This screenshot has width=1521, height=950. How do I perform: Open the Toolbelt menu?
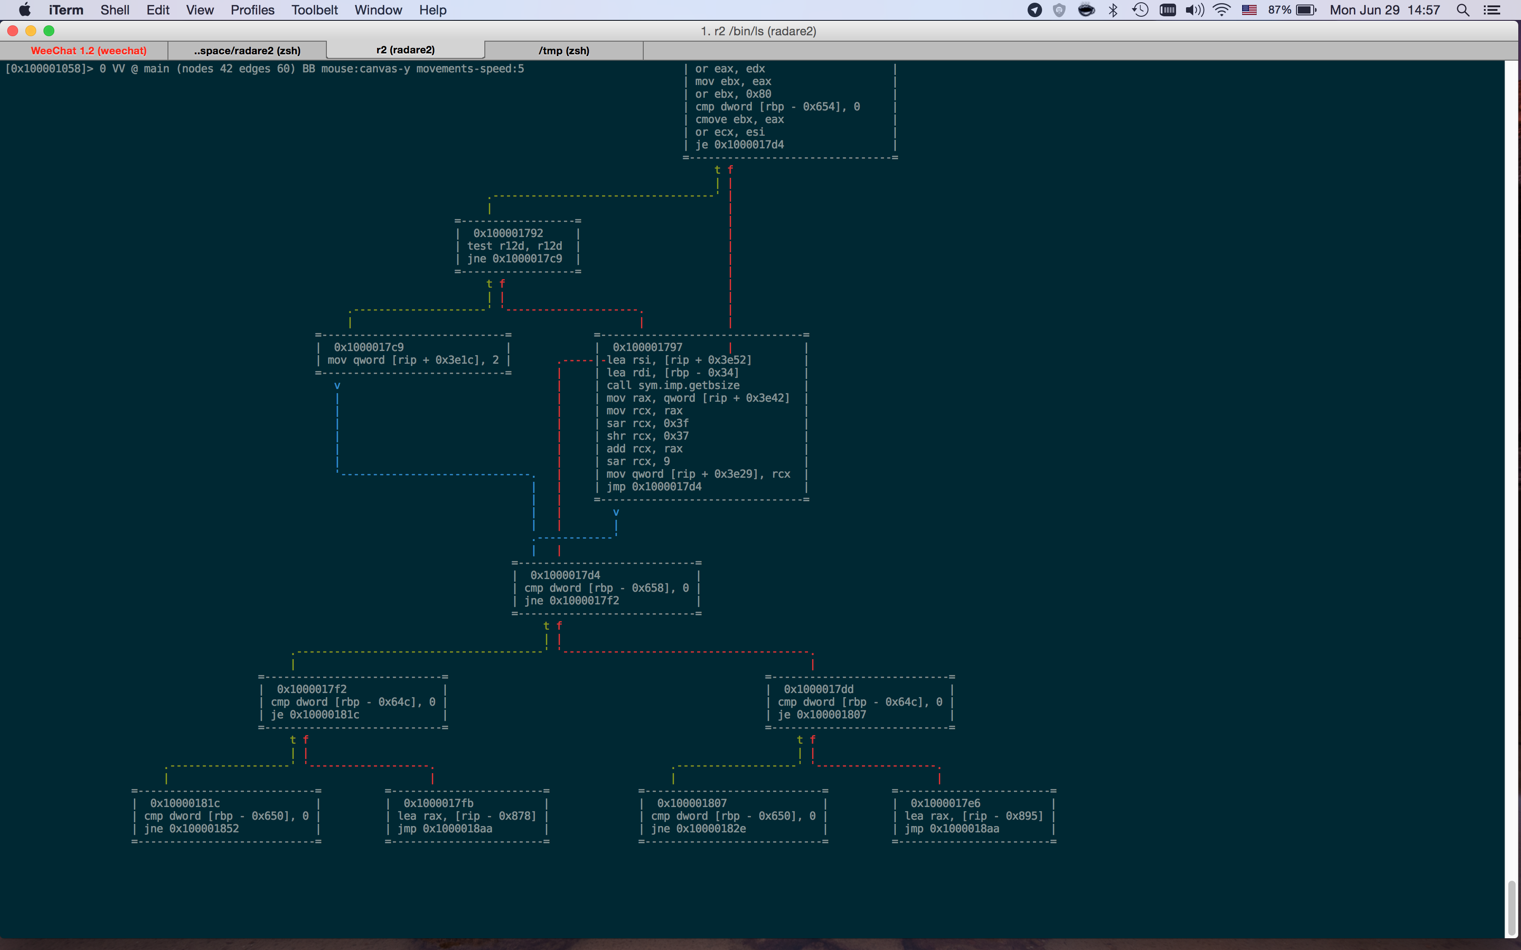point(314,10)
